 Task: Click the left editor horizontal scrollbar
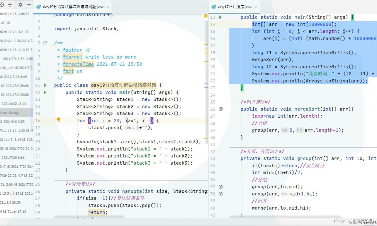click(x=89, y=217)
